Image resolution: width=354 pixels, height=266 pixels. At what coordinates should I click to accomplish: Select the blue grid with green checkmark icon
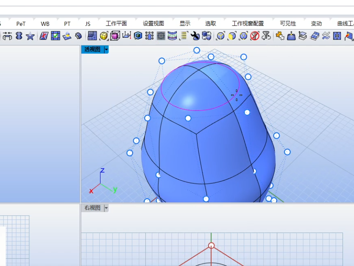click(55, 36)
